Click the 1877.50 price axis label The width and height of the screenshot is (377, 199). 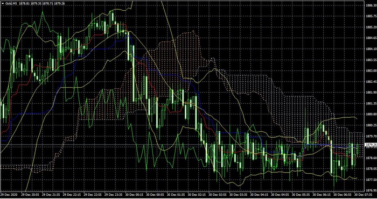[371, 180]
